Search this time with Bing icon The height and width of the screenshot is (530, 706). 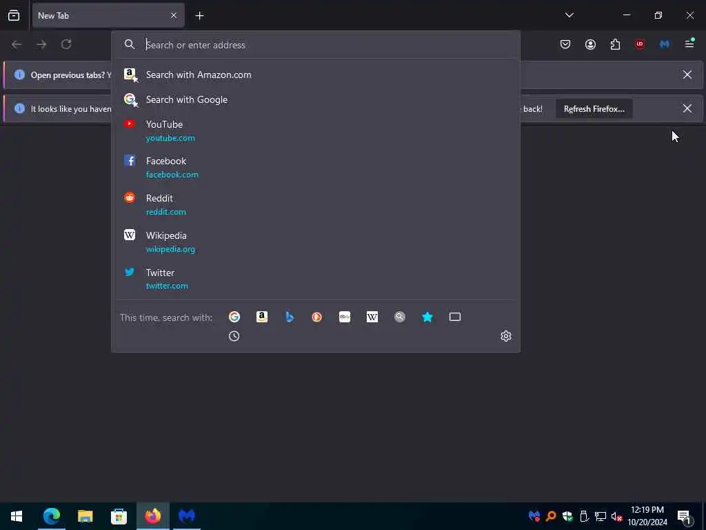click(290, 317)
